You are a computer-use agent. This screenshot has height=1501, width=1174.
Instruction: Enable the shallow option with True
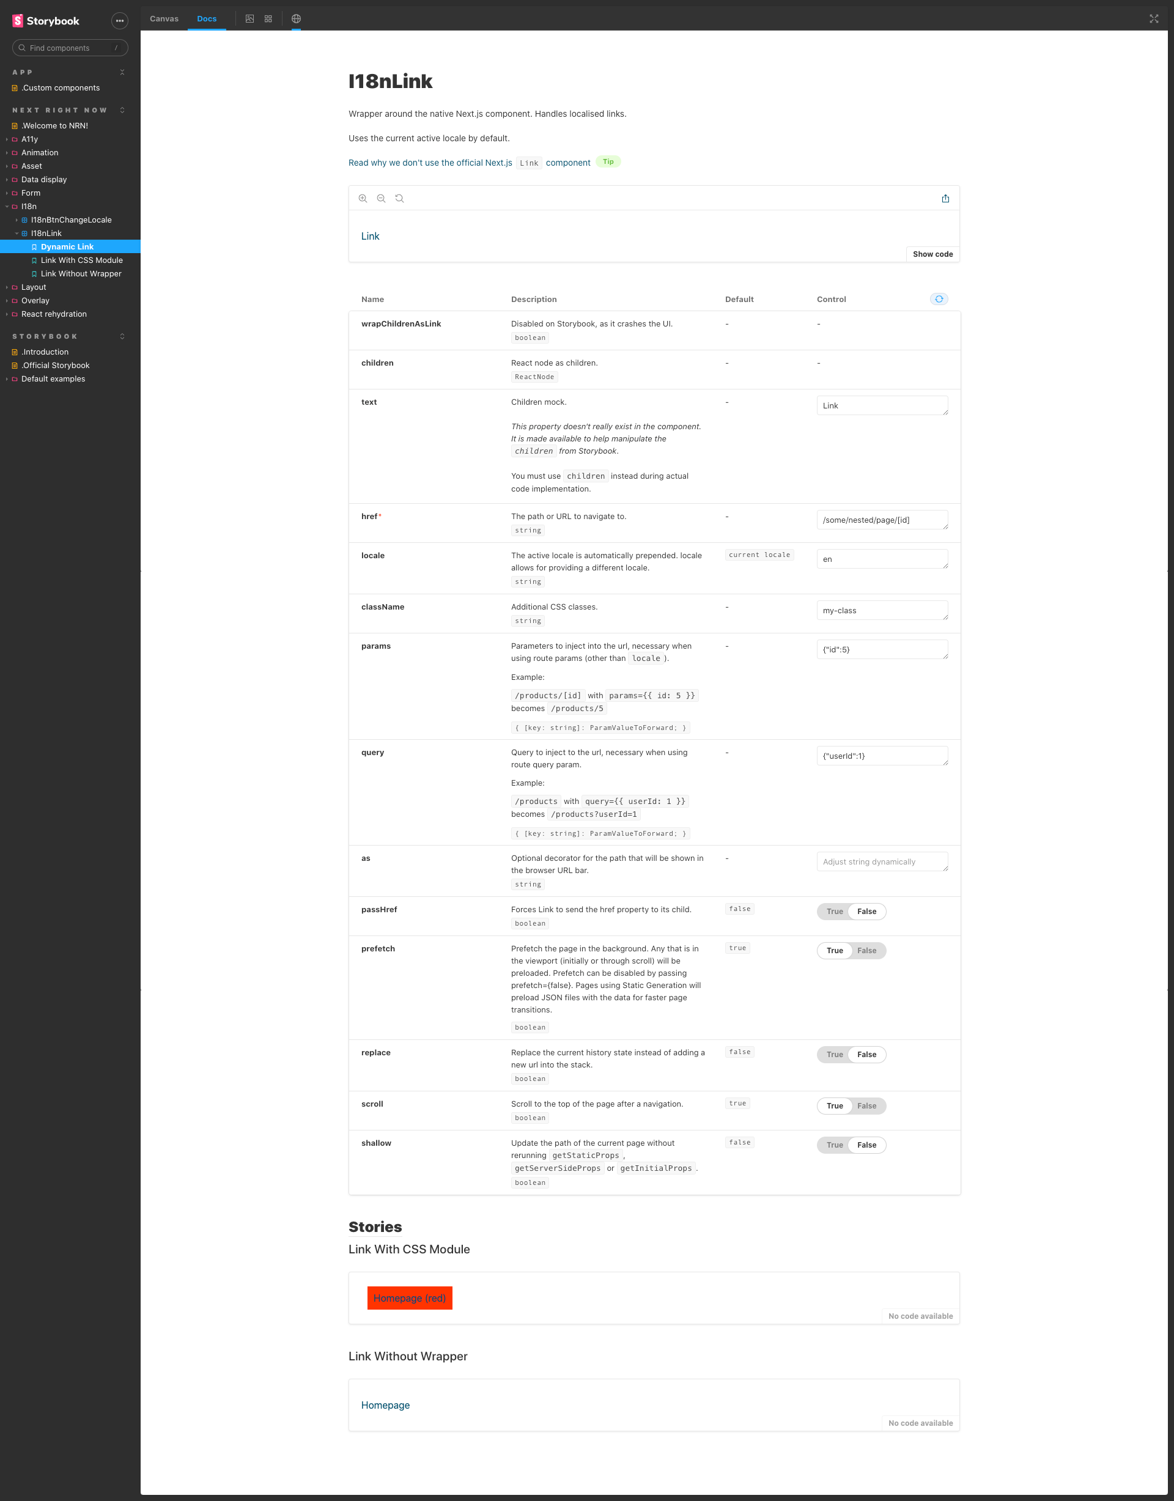point(835,1145)
